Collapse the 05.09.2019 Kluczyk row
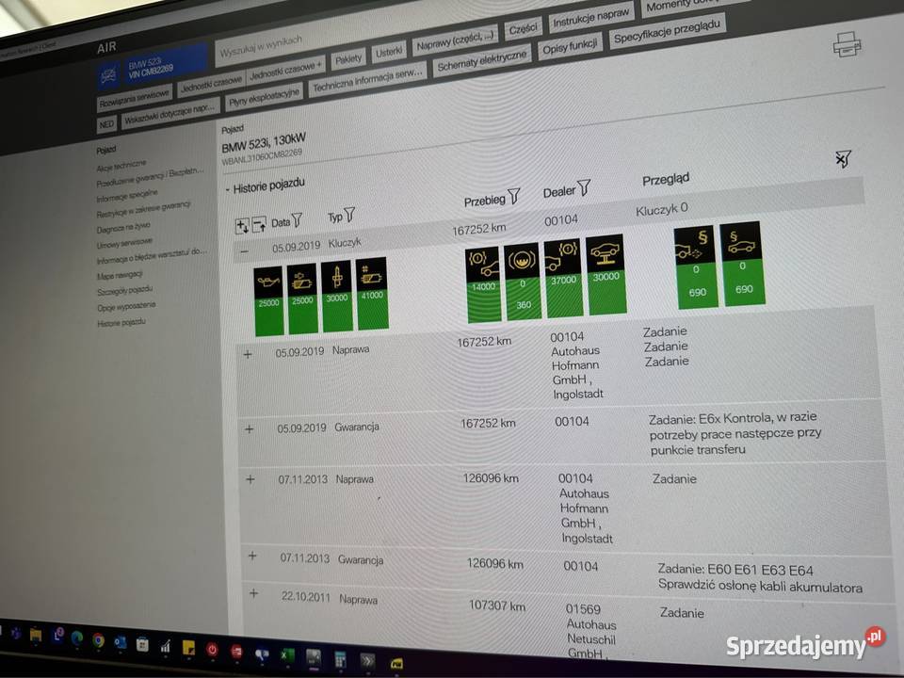The height and width of the screenshot is (678, 904). click(x=245, y=251)
